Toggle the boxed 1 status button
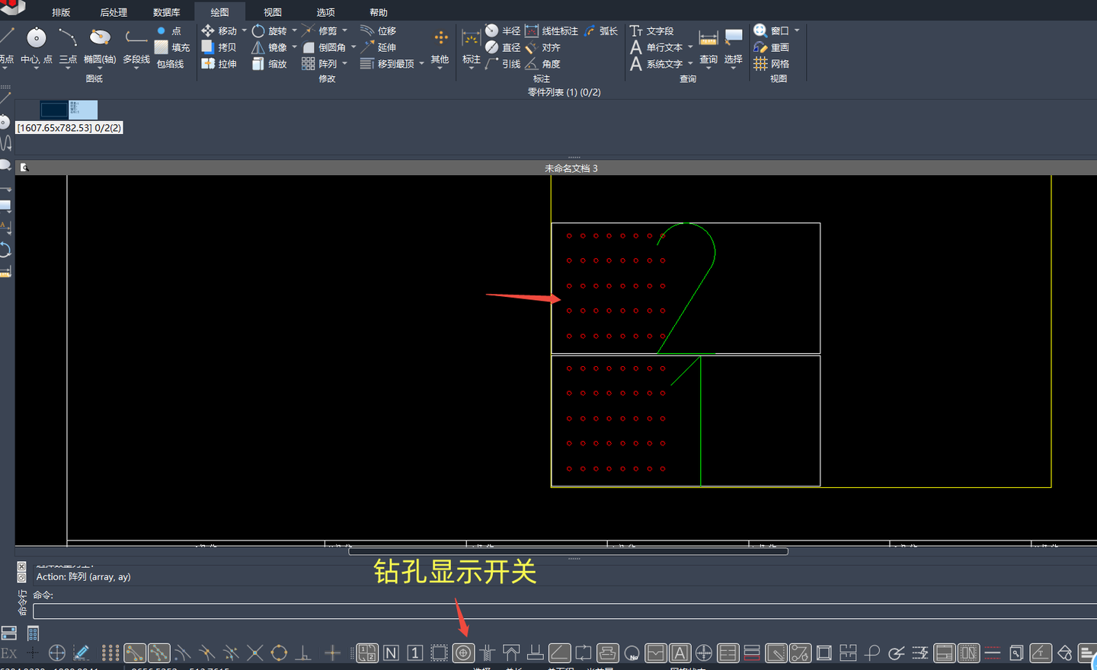 pos(415,652)
